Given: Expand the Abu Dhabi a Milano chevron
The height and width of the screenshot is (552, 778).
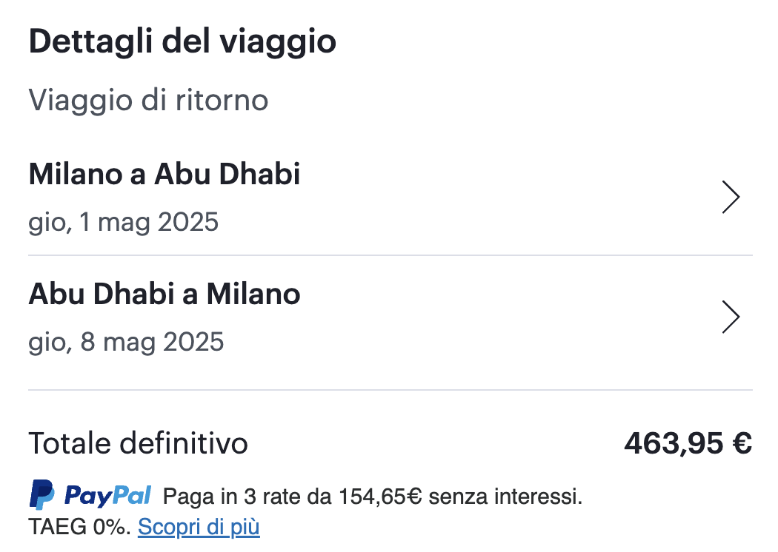Looking at the screenshot, I should tap(731, 317).
